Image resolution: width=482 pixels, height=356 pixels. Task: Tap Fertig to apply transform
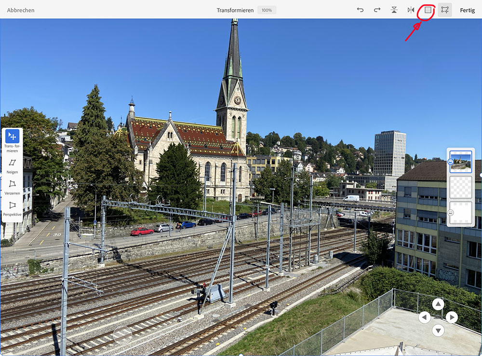click(x=467, y=10)
